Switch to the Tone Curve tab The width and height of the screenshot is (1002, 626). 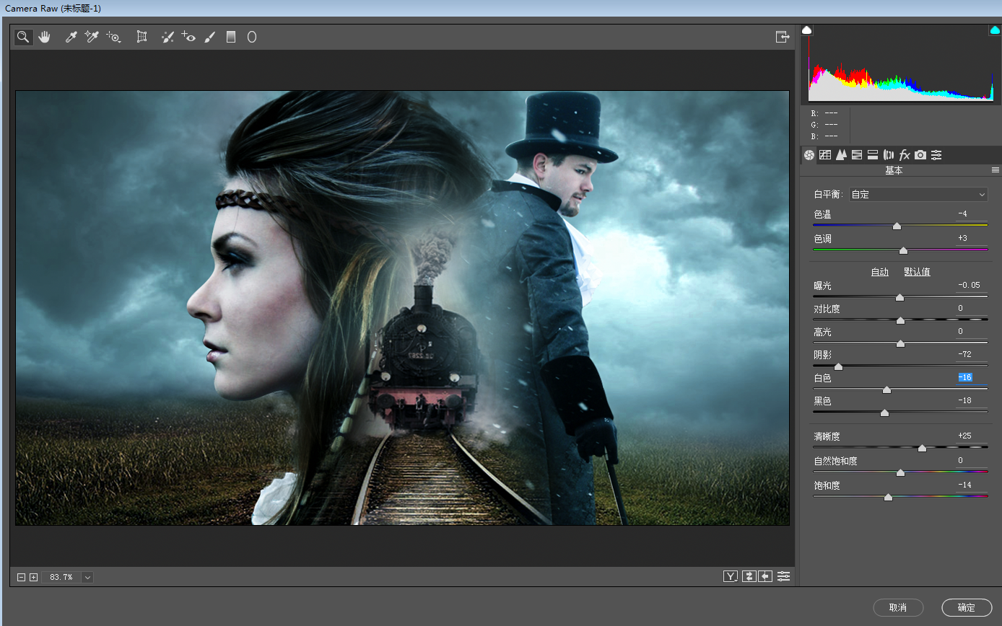[825, 155]
